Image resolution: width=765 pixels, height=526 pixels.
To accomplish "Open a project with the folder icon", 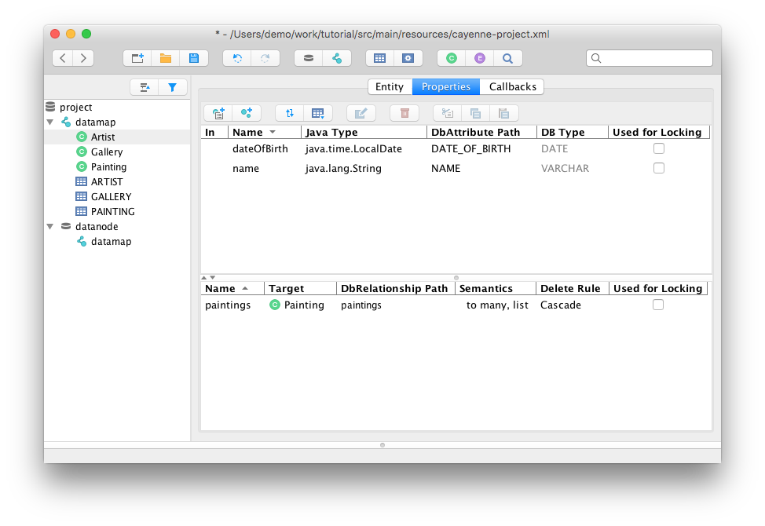I will point(166,58).
